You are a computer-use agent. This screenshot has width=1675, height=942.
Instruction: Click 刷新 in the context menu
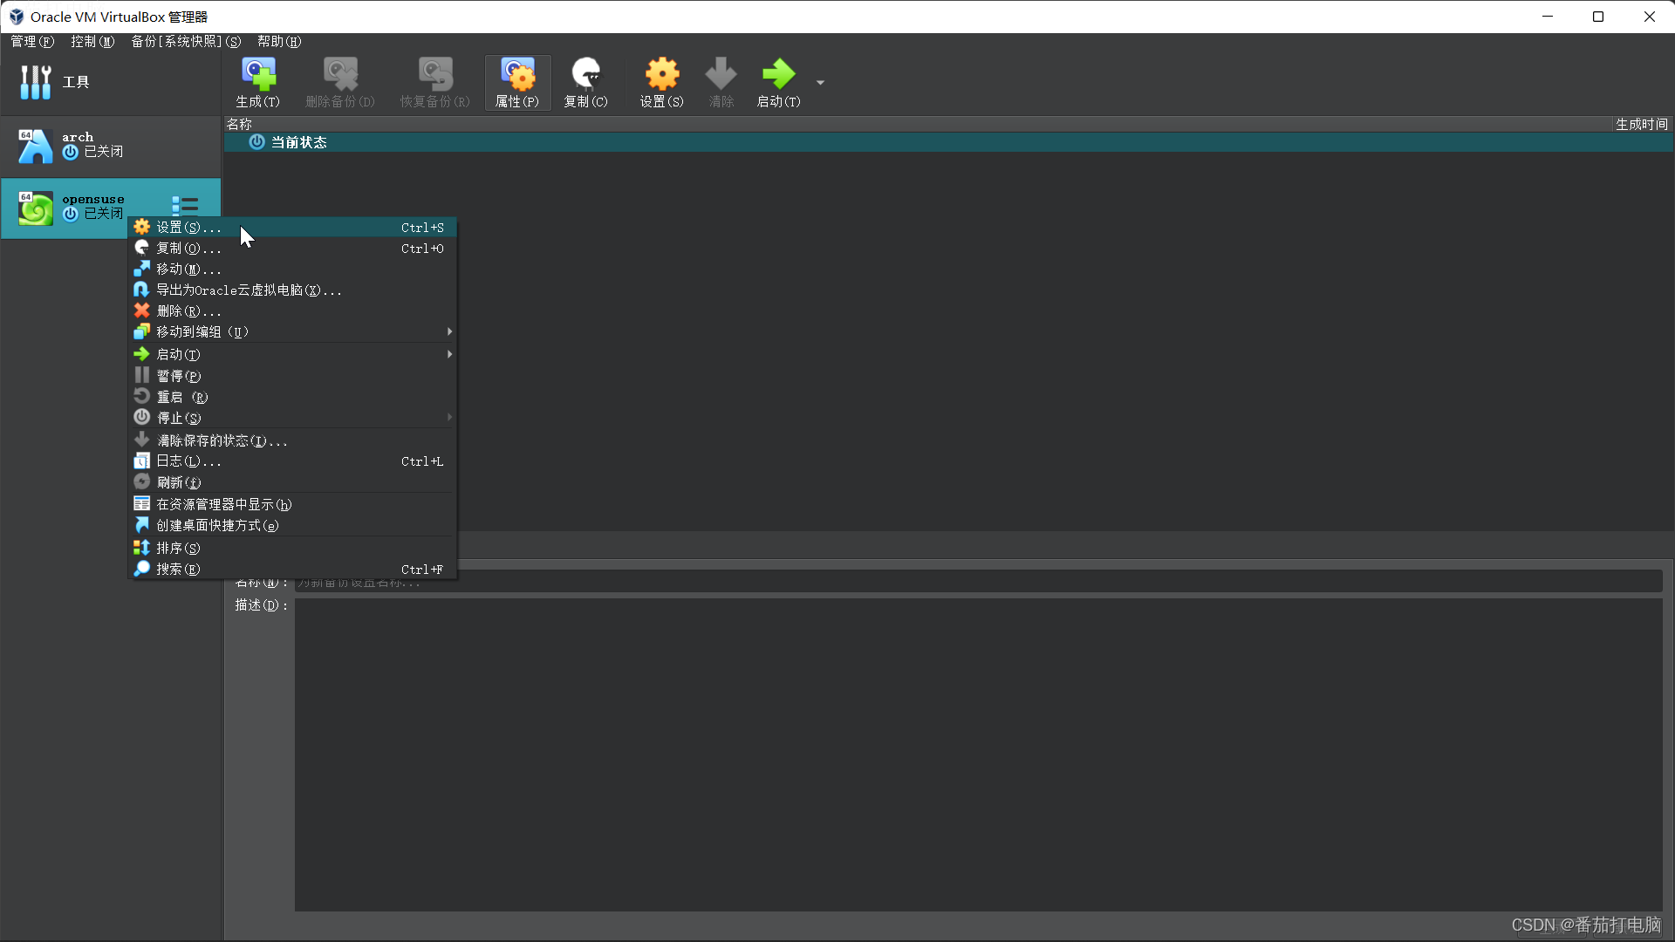pos(292,482)
